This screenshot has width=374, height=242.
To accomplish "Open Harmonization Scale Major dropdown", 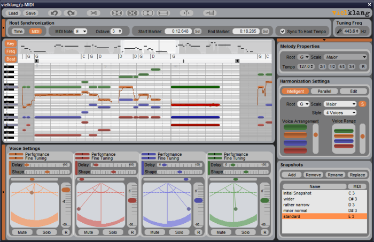I will point(340,104).
